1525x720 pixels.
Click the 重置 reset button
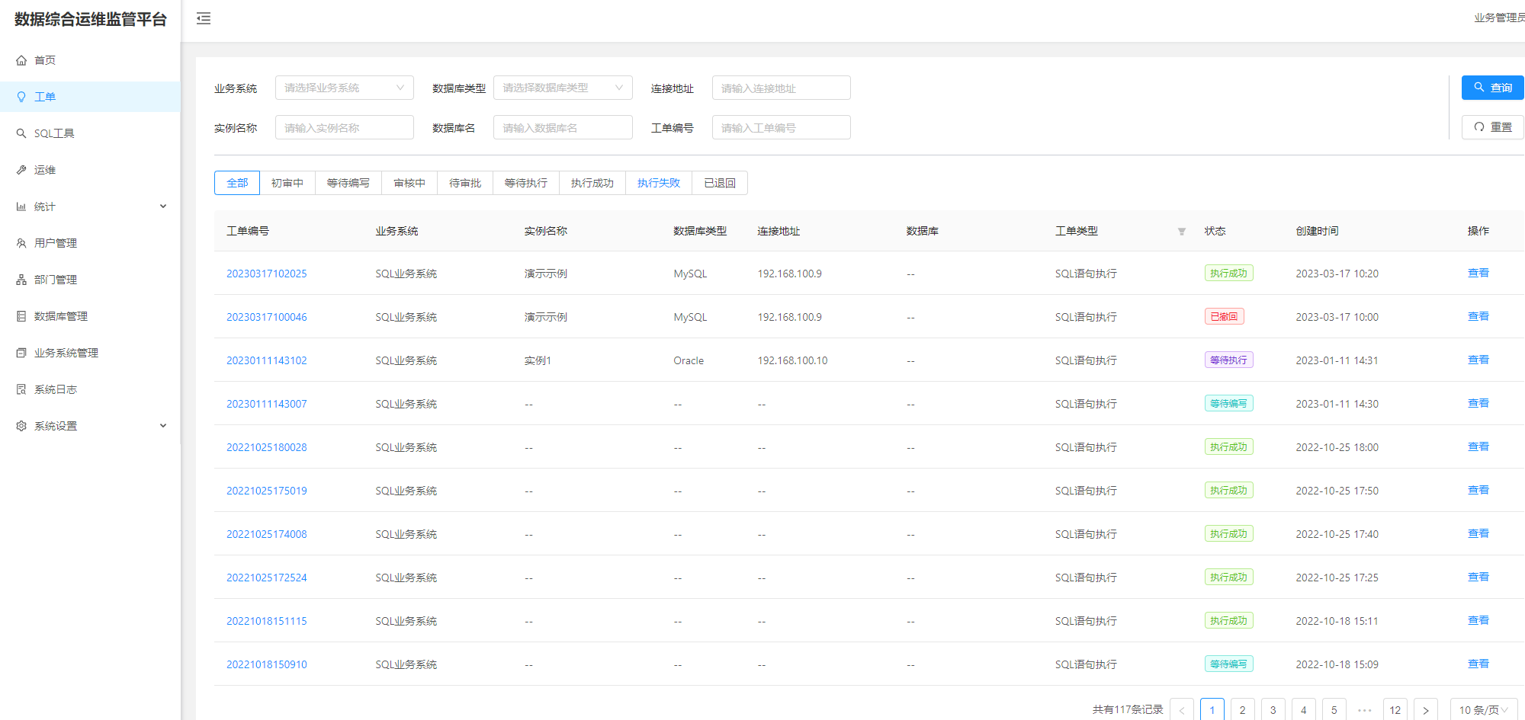tap(1493, 127)
